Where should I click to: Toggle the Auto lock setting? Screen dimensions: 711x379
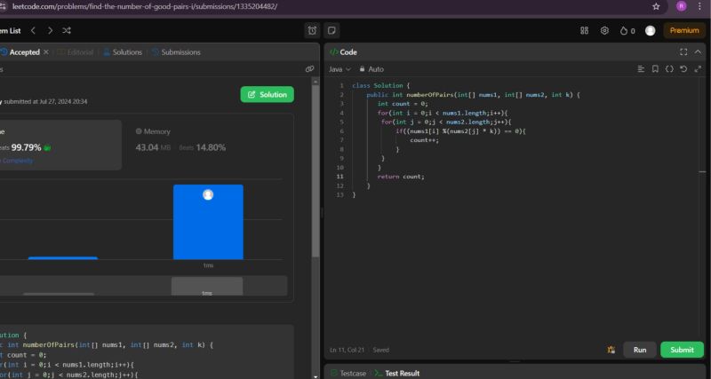point(371,69)
